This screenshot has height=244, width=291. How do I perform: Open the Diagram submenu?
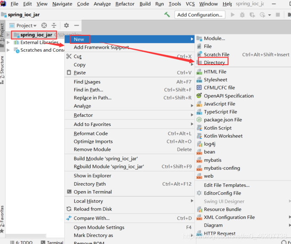click(243, 225)
